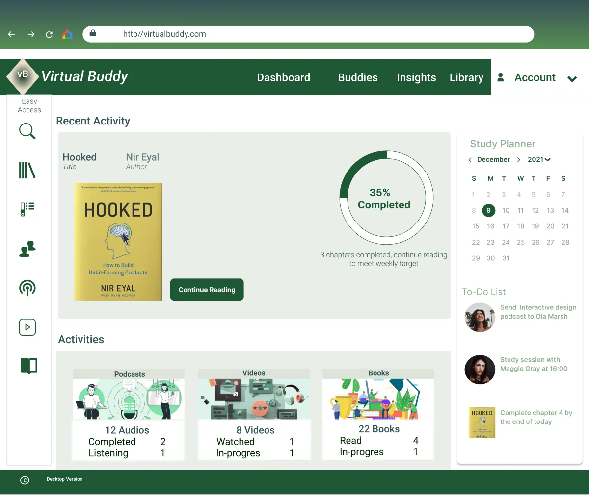Image resolution: width=589 pixels, height=495 pixels.
Task: Click the 35% Completed progress ring
Action: (x=386, y=198)
